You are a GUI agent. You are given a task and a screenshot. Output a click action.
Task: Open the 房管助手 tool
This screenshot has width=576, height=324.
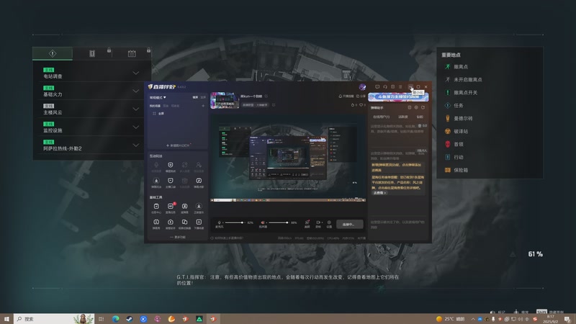170,224
